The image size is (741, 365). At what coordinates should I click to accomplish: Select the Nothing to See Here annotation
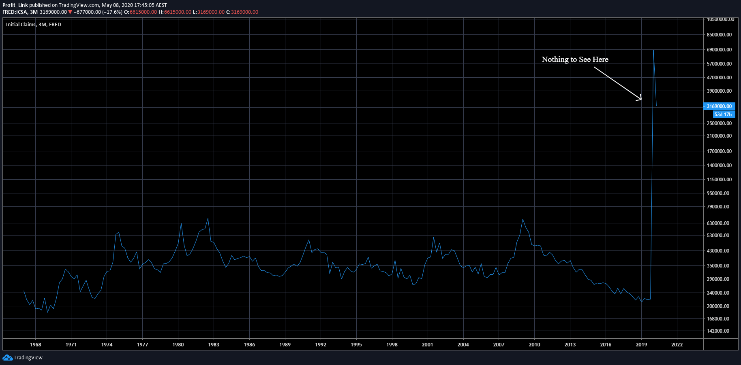[x=575, y=59]
